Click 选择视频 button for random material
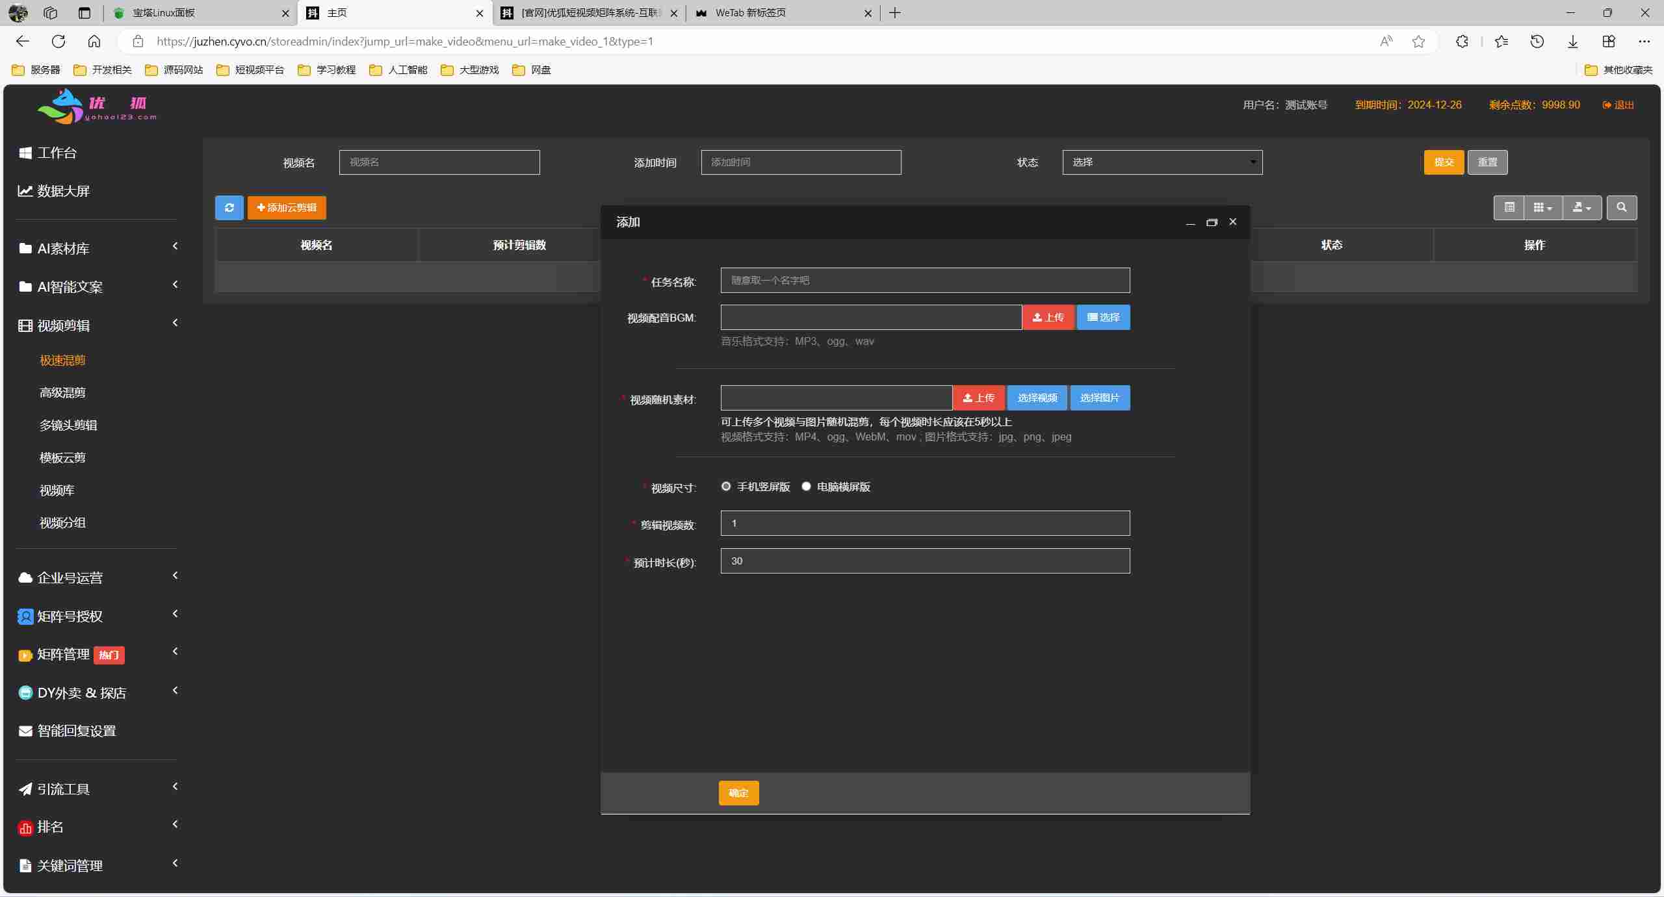 [1037, 398]
